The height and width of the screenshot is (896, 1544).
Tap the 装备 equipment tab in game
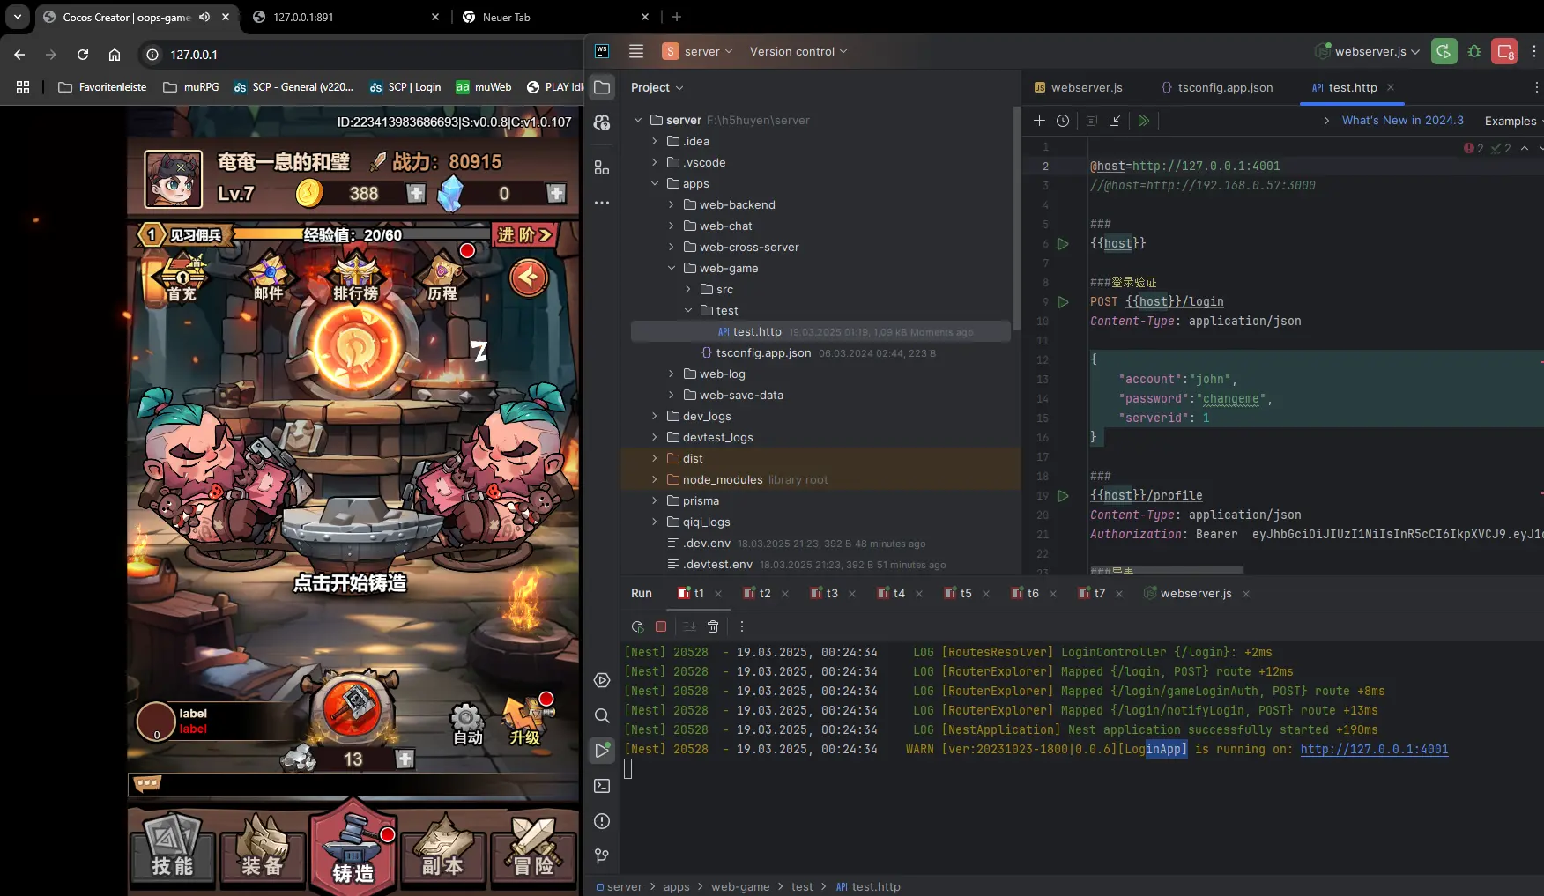[x=263, y=848]
